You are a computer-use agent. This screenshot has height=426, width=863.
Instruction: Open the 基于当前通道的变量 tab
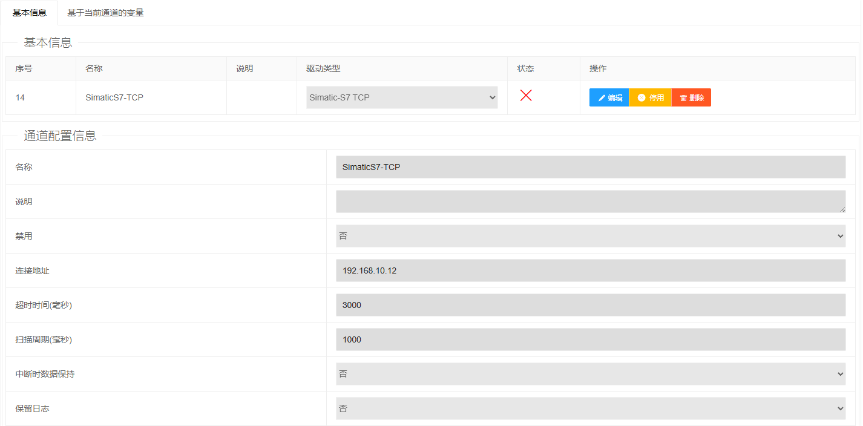pos(105,13)
